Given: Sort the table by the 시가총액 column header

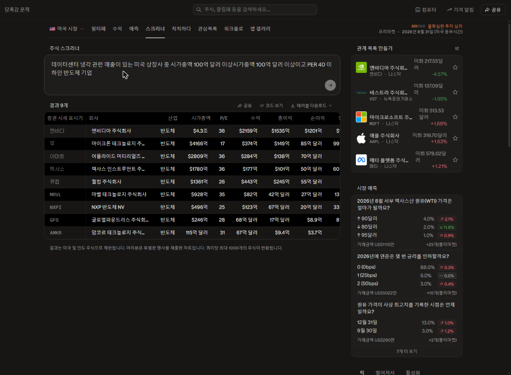Looking at the screenshot, I should (x=201, y=118).
